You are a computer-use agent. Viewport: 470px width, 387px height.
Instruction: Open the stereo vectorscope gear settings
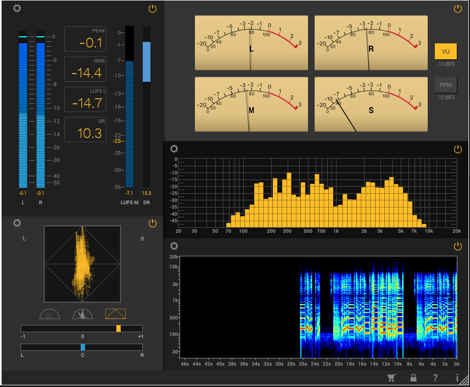point(17,223)
